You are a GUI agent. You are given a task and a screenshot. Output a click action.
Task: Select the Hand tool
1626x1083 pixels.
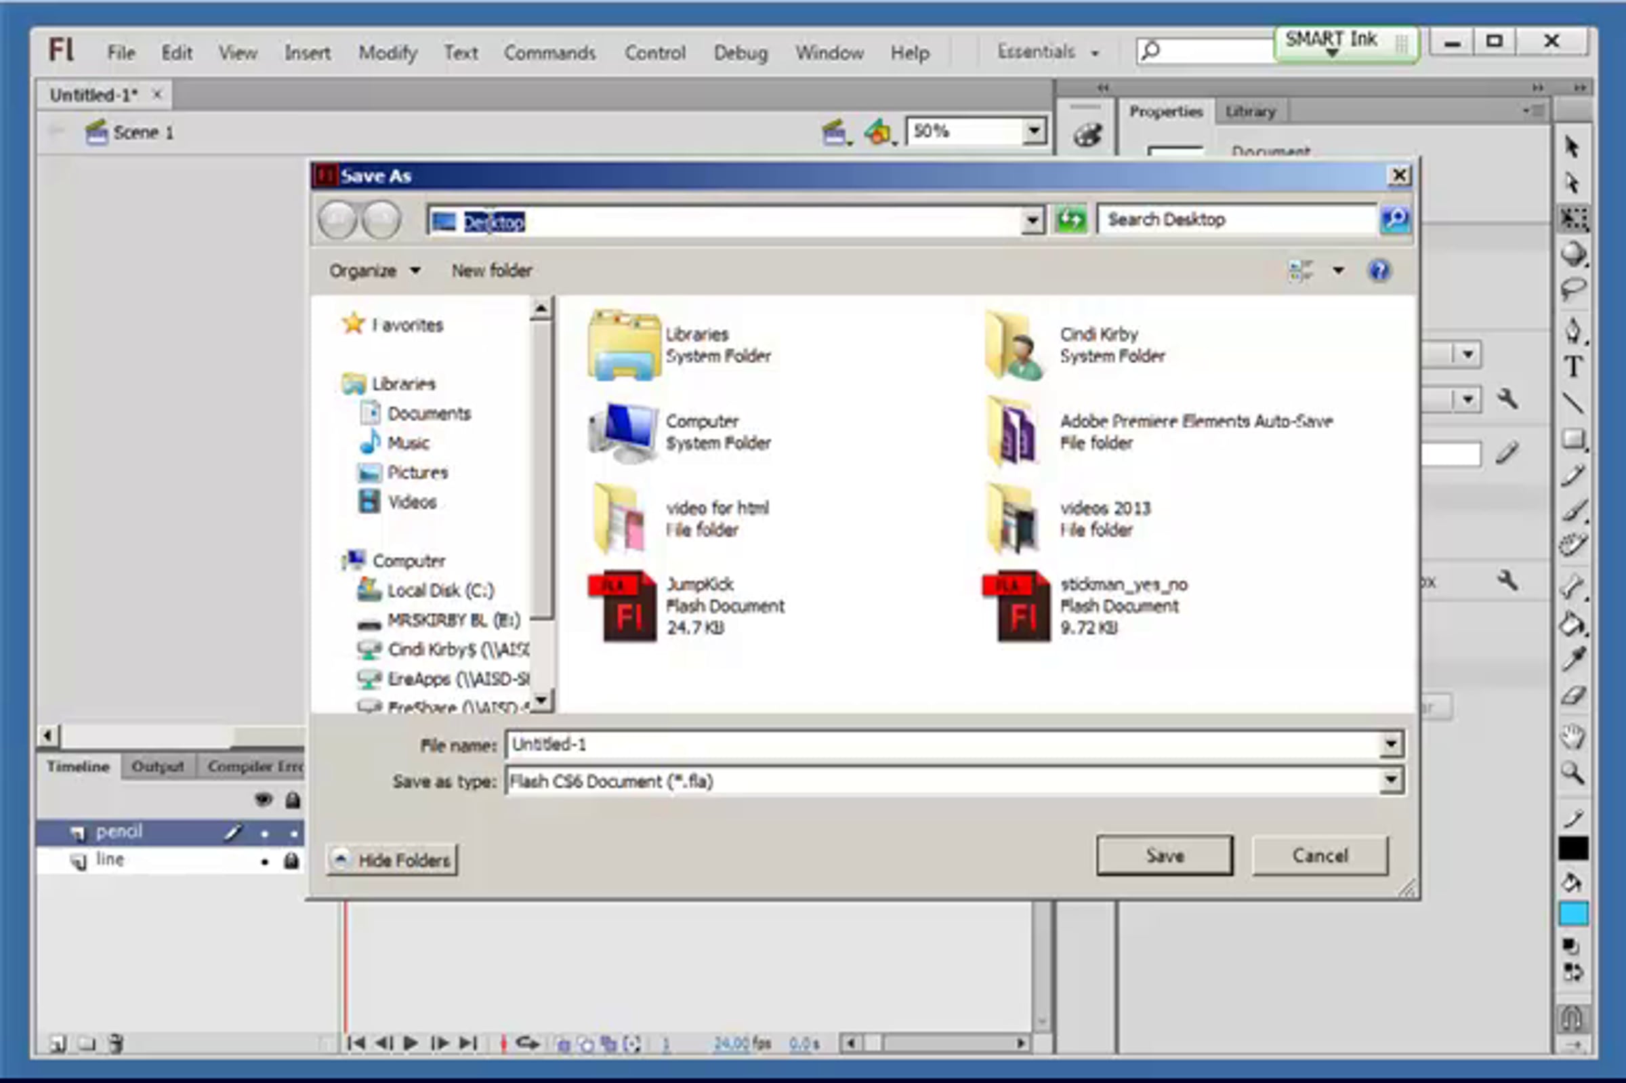coord(1573,736)
